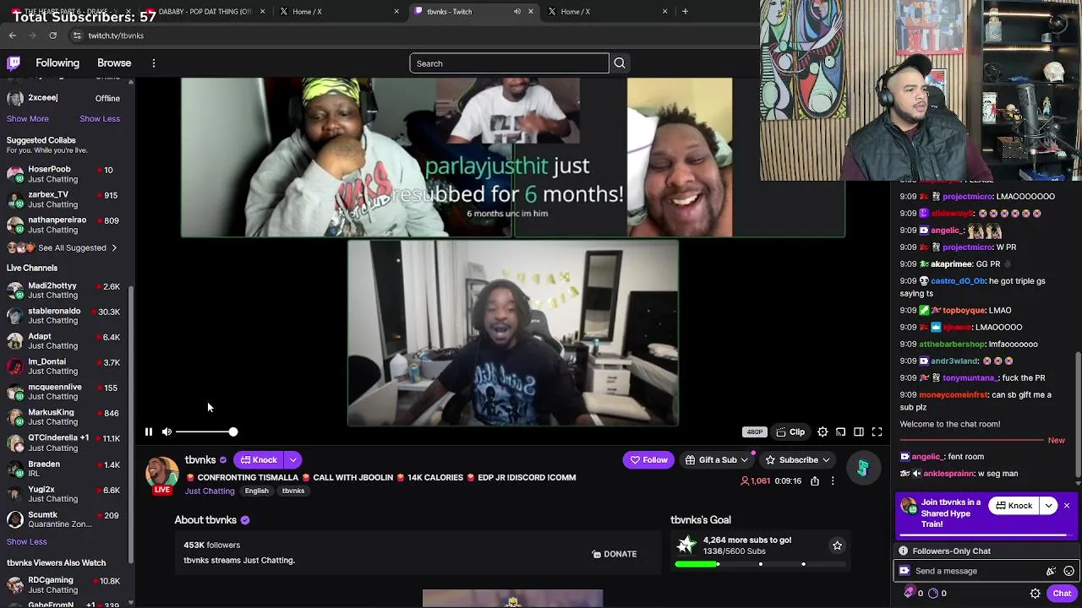Go back with the browser arrow
Image resolution: width=1082 pixels, height=608 pixels.
tap(13, 35)
